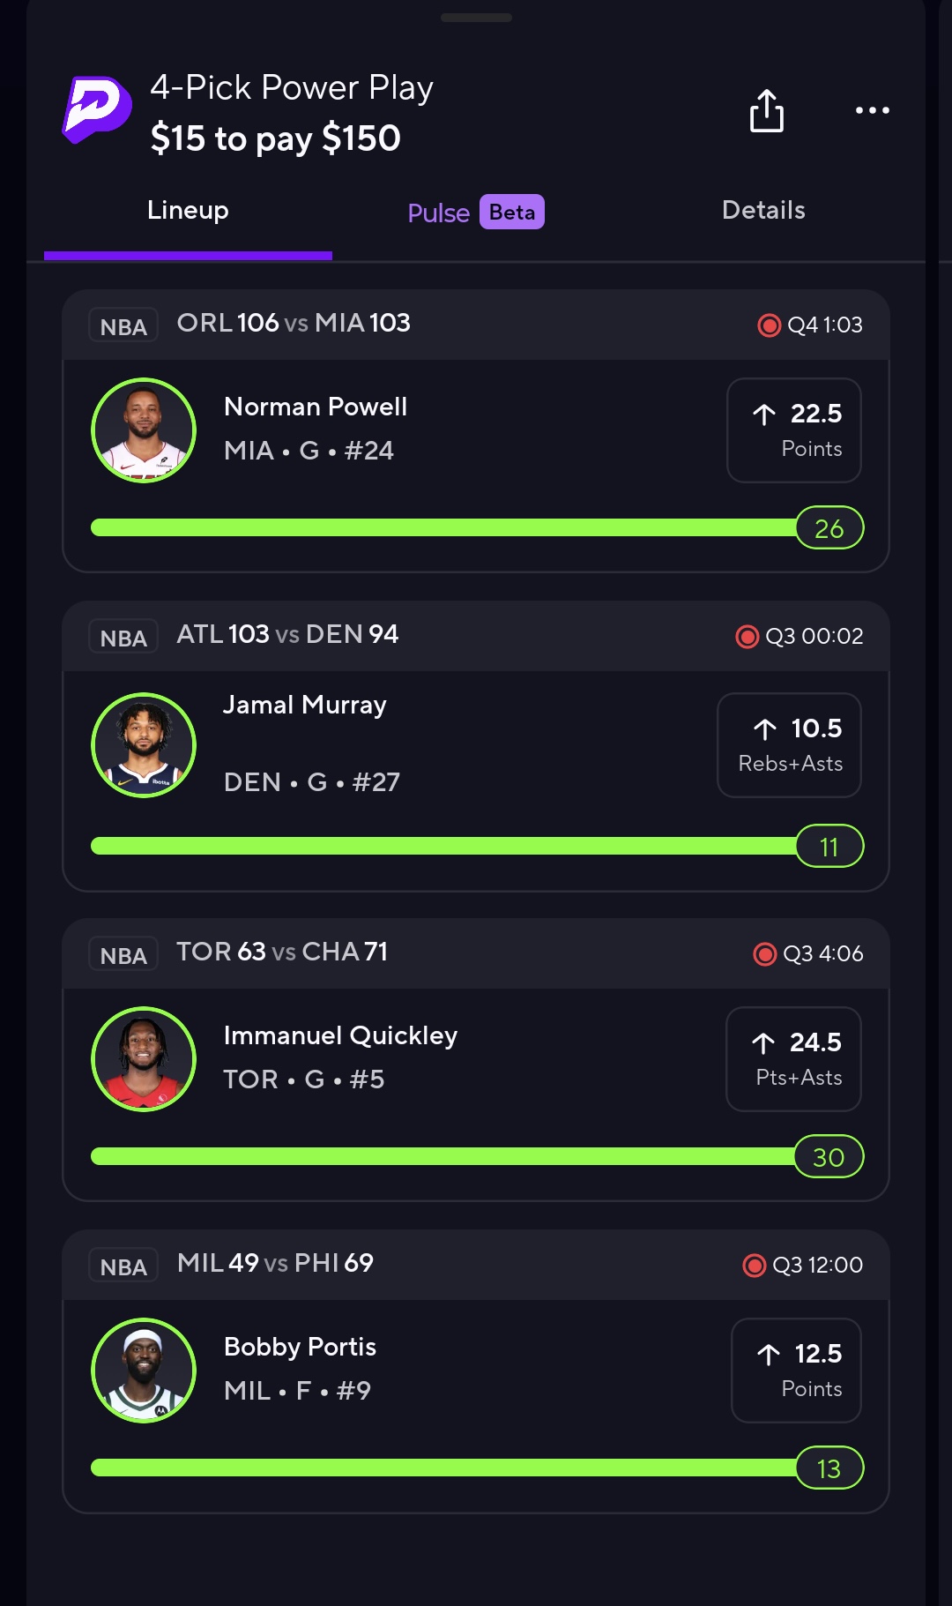This screenshot has height=1606, width=952.
Task: Open the three-dot more options menu
Action: [x=872, y=111]
